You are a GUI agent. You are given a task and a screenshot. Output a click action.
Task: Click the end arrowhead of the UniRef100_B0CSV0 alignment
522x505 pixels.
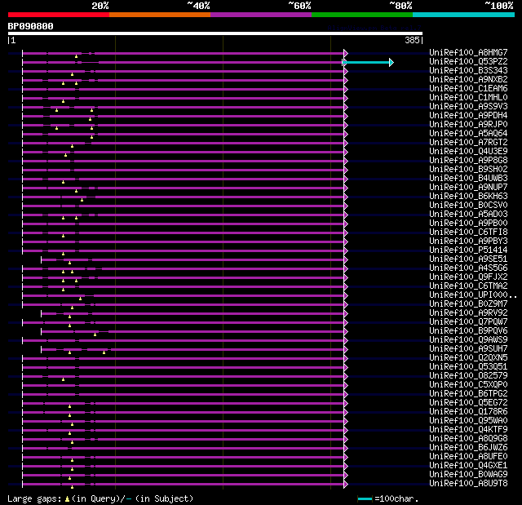(346, 206)
